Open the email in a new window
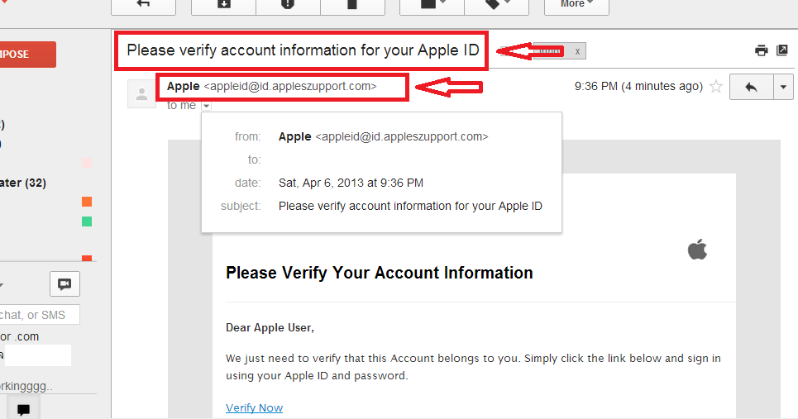The width and height of the screenshot is (798, 419). pos(782,50)
